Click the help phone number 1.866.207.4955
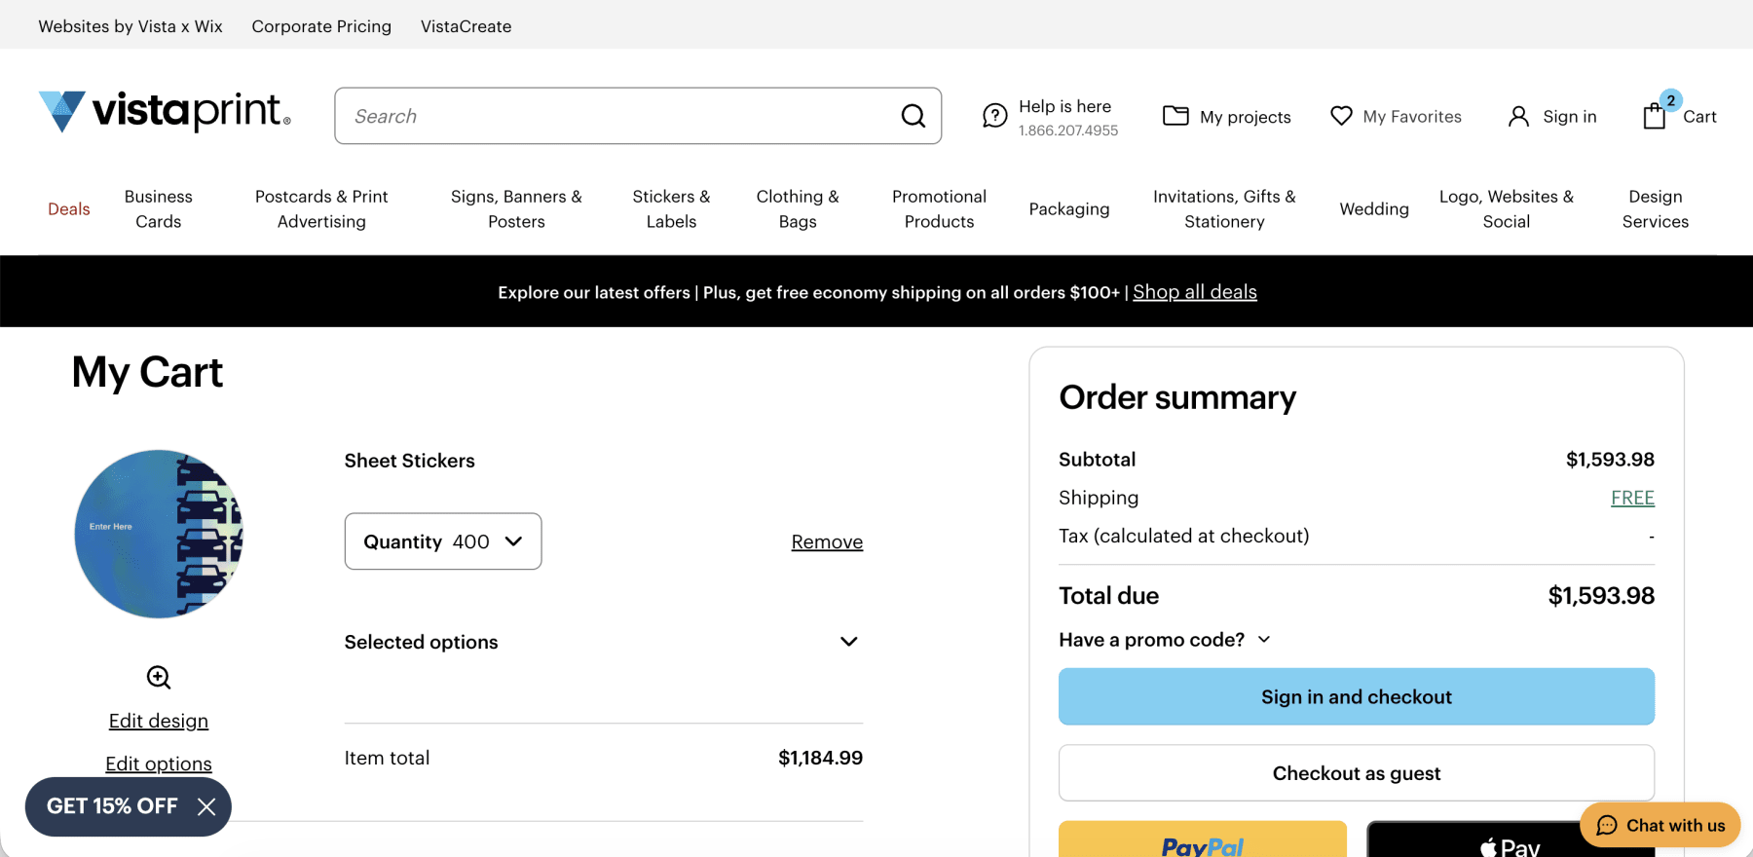The height and width of the screenshot is (857, 1753). pyautogui.click(x=1068, y=130)
